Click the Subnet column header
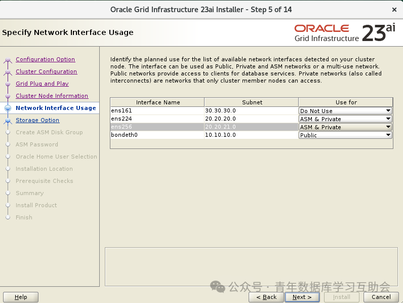 click(252, 102)
